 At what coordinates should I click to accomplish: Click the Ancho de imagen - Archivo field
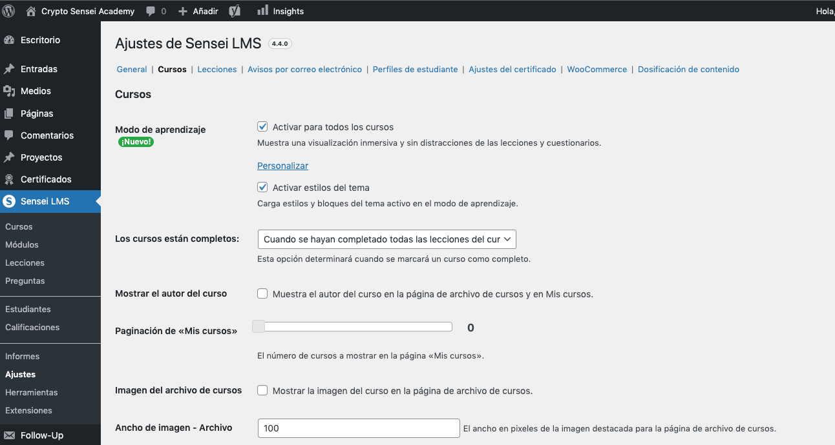[x=359, y=428]
